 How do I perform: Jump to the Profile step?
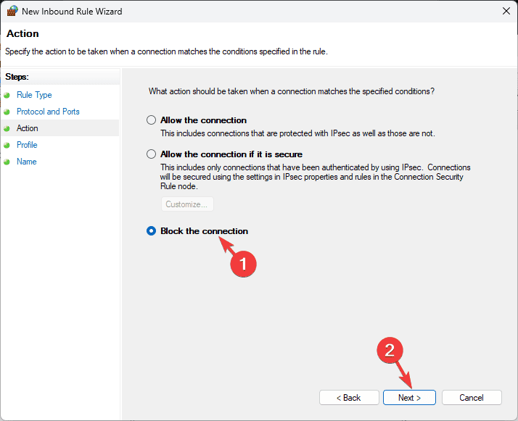27,145
